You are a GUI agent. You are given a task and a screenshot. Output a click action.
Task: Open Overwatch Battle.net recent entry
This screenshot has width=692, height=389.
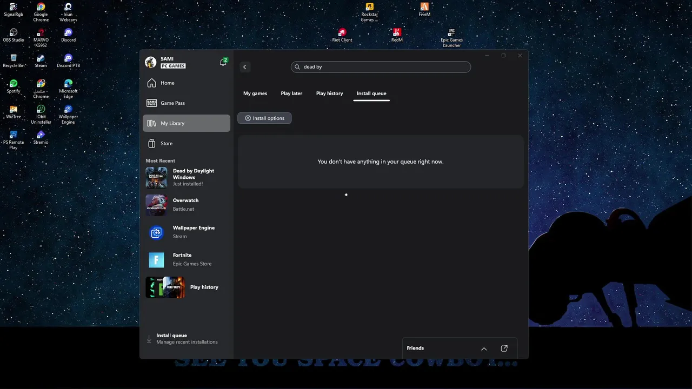[187, 205]
